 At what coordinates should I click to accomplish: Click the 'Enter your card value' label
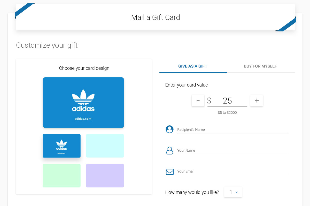(x=187, y=85)
